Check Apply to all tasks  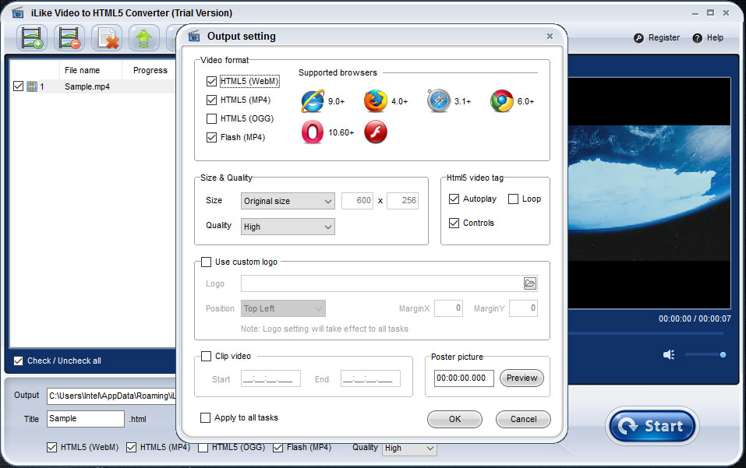click(206, 418)
